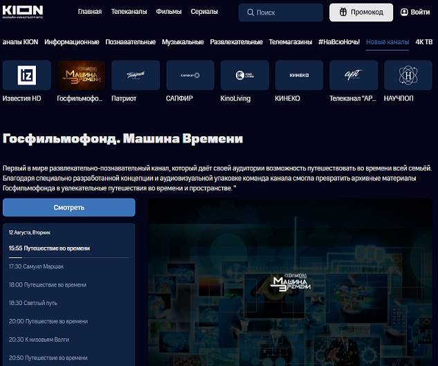Open Телеканалы in top navigation
The width and height of the screenshot is (438, 366).
tap(129, 12)
